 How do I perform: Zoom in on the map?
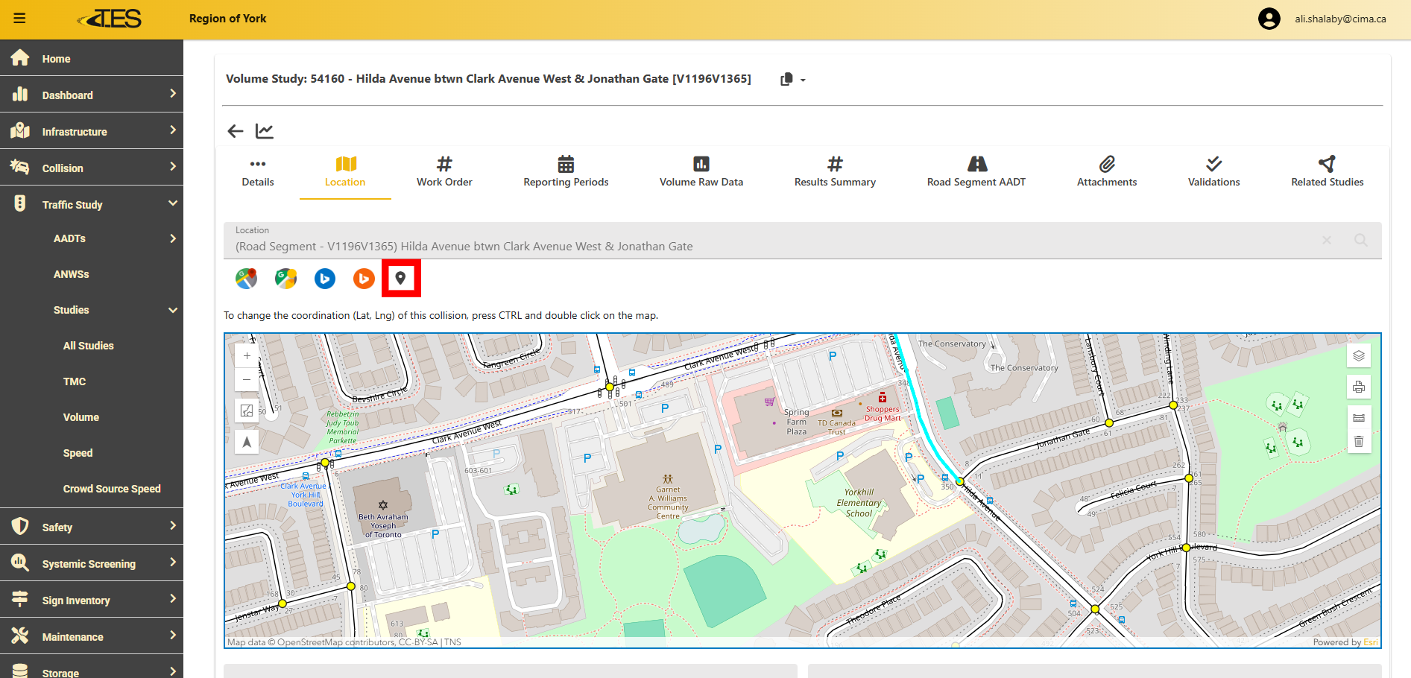point(247,356)
